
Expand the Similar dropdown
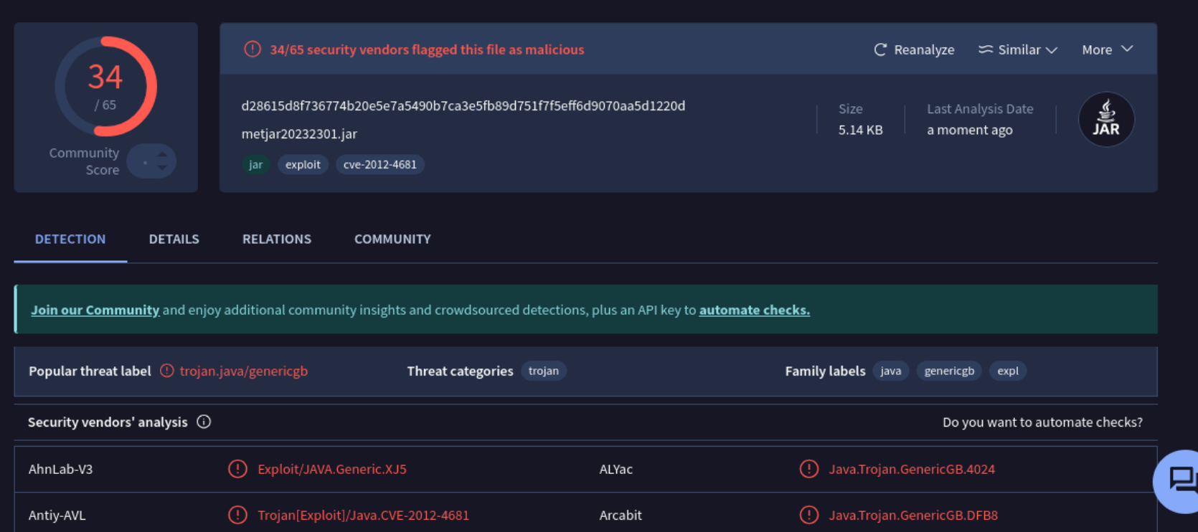tap(1018, 49)
